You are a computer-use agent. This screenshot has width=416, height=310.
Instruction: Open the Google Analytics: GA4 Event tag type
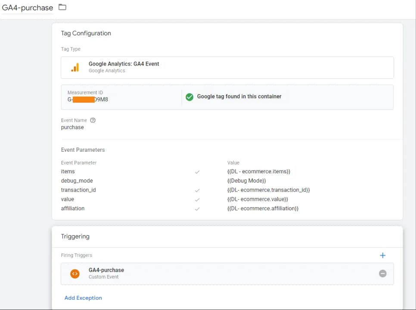(x=227, y=67)
